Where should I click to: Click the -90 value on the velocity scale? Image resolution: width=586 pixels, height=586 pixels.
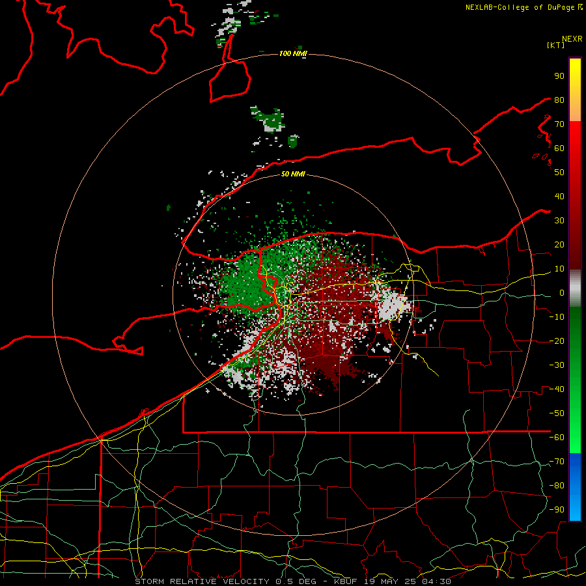click(557, 510)
